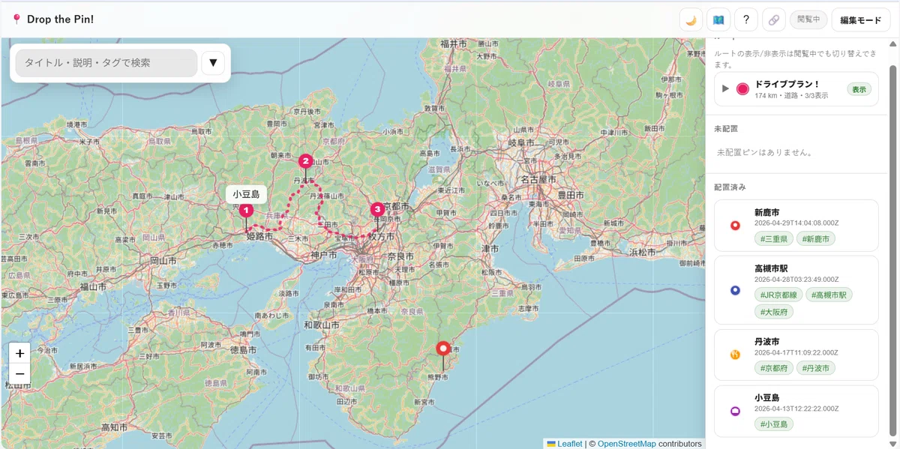900x449 pixels.
Task: Click the orange marker icon for 丹波市
Action: click(735, 355)
